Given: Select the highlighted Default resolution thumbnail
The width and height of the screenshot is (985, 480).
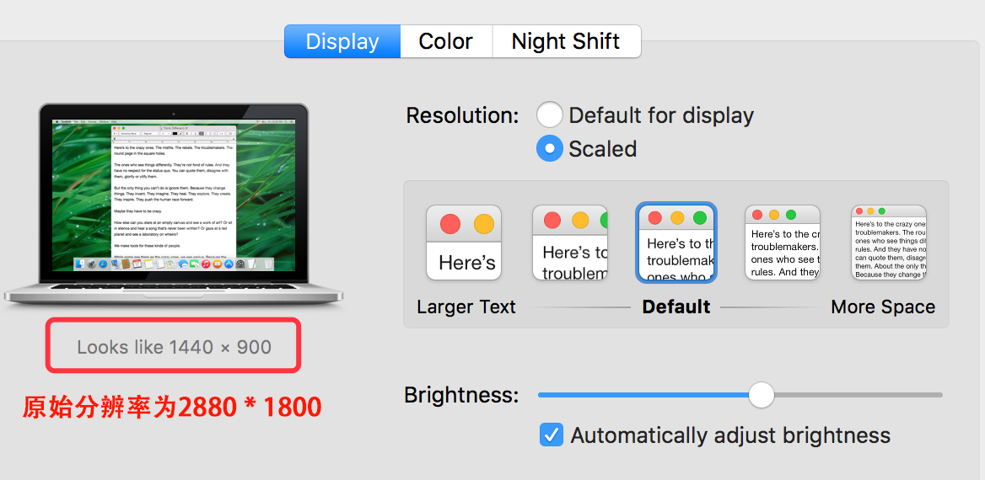Looking at the screenshot, I should pyautogui.click(x=676, y=243).
